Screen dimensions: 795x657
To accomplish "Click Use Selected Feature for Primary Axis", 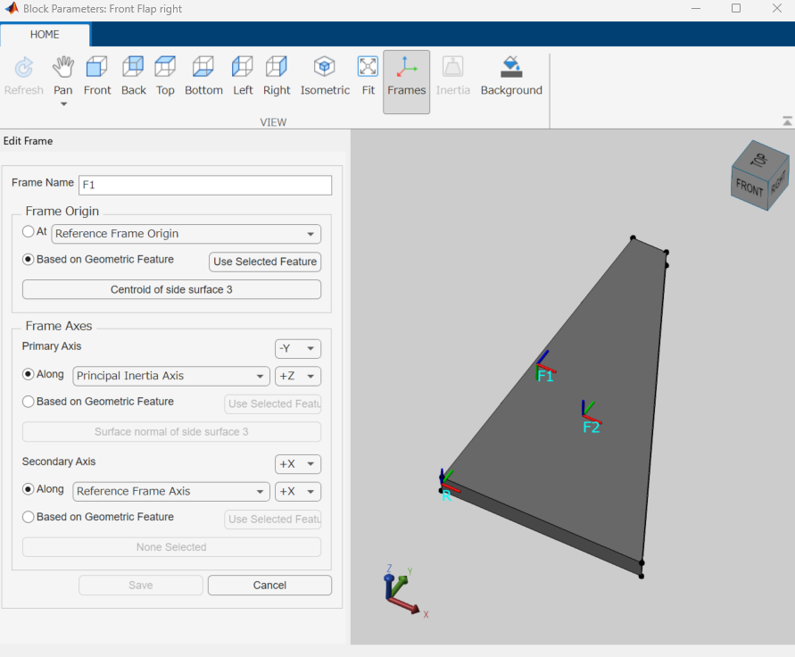I will pyautogui.click(x=273, y=403).
